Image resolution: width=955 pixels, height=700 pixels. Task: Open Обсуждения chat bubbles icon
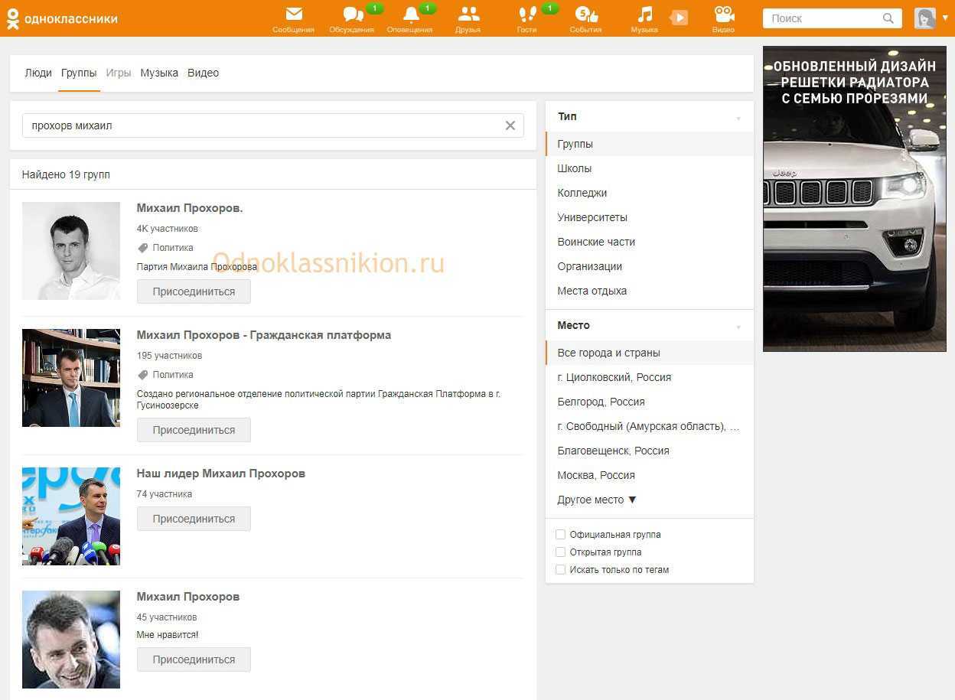353,15
